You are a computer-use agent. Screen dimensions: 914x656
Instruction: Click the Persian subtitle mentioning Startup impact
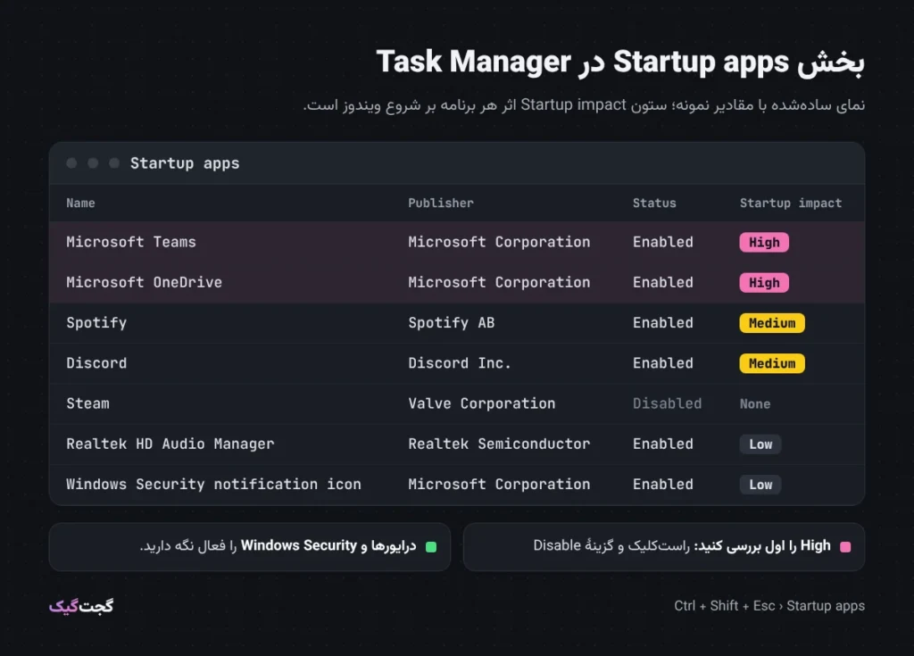click(x=584, y=105)
